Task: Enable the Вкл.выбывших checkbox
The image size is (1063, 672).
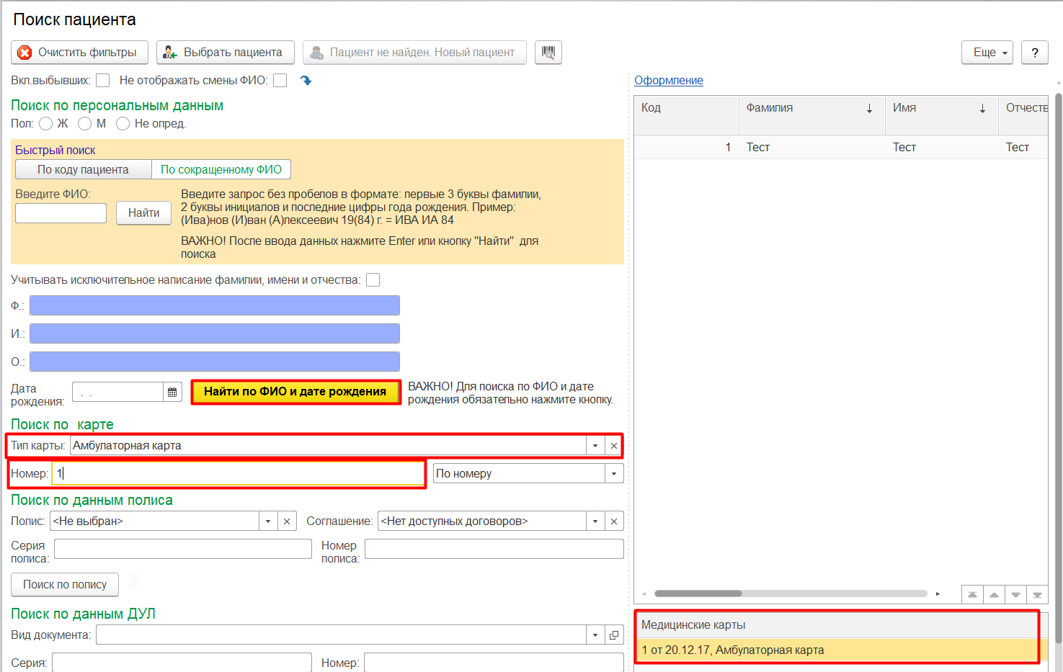Action: tap(103, 81)
